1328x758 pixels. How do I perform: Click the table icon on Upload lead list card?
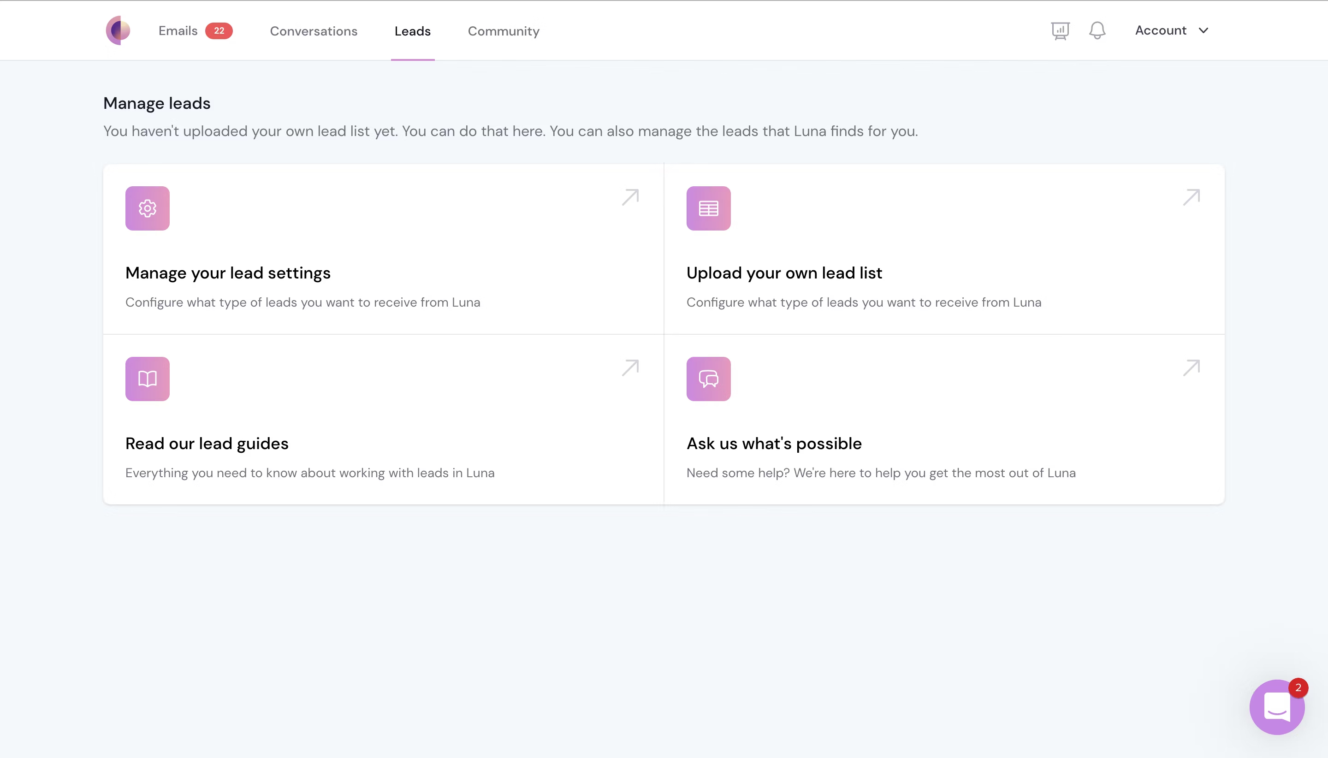point(709,208)
